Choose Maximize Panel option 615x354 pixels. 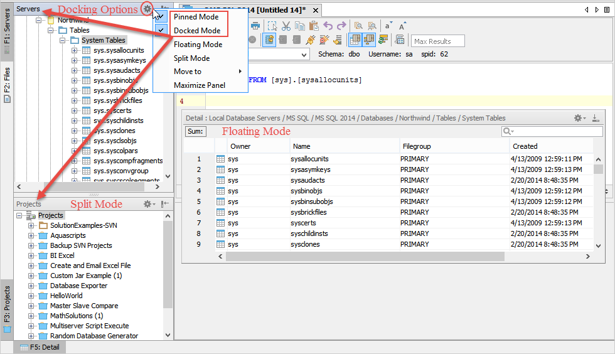200,85
